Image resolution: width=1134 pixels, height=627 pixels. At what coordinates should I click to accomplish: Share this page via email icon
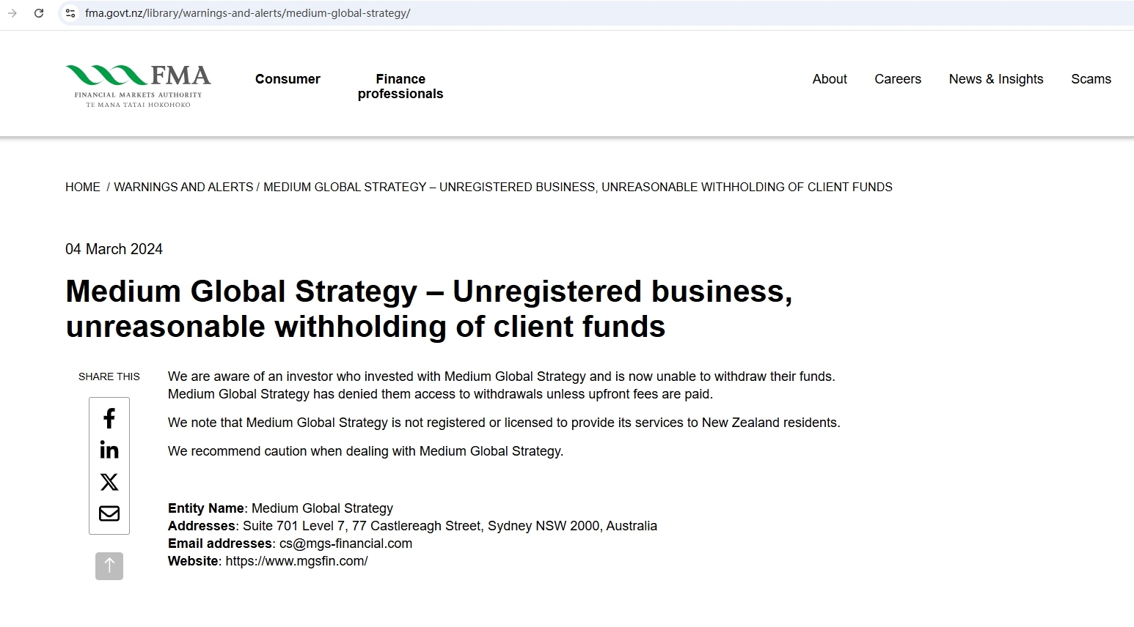click(109, 513)
